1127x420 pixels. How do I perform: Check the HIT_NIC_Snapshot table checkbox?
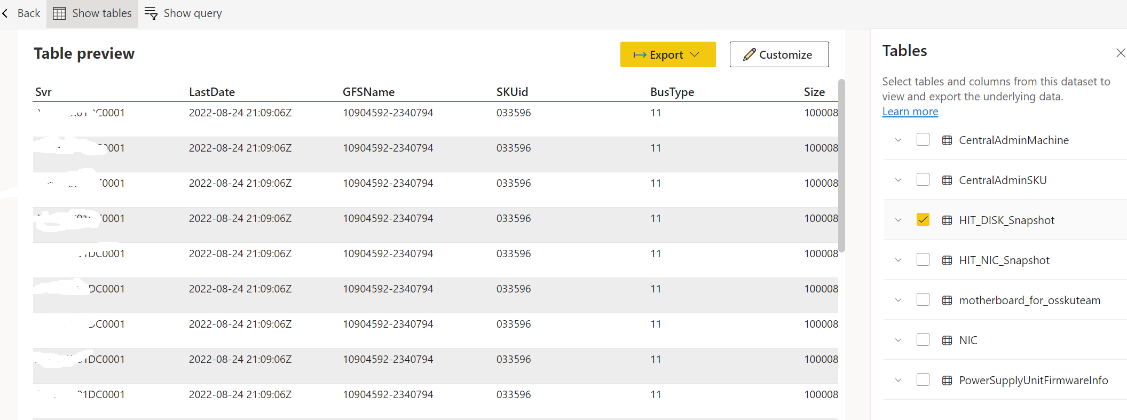tap(923, 259)
